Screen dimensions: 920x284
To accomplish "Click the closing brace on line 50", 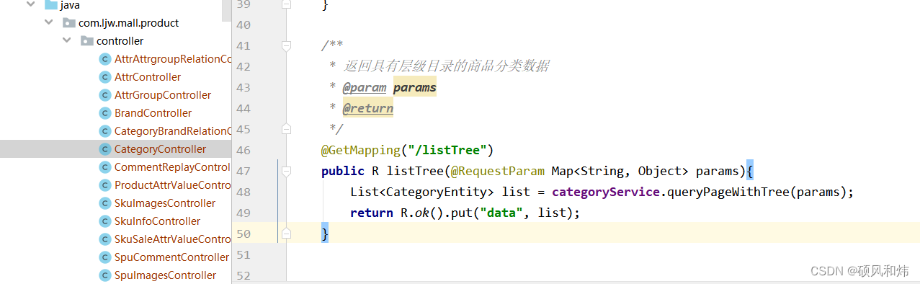I will pyautogui.click(x=325, y=234).
